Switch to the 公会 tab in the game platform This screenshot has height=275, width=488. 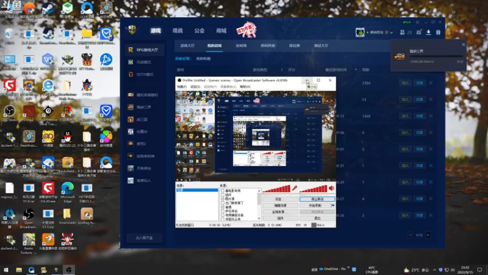coord(199,31)
